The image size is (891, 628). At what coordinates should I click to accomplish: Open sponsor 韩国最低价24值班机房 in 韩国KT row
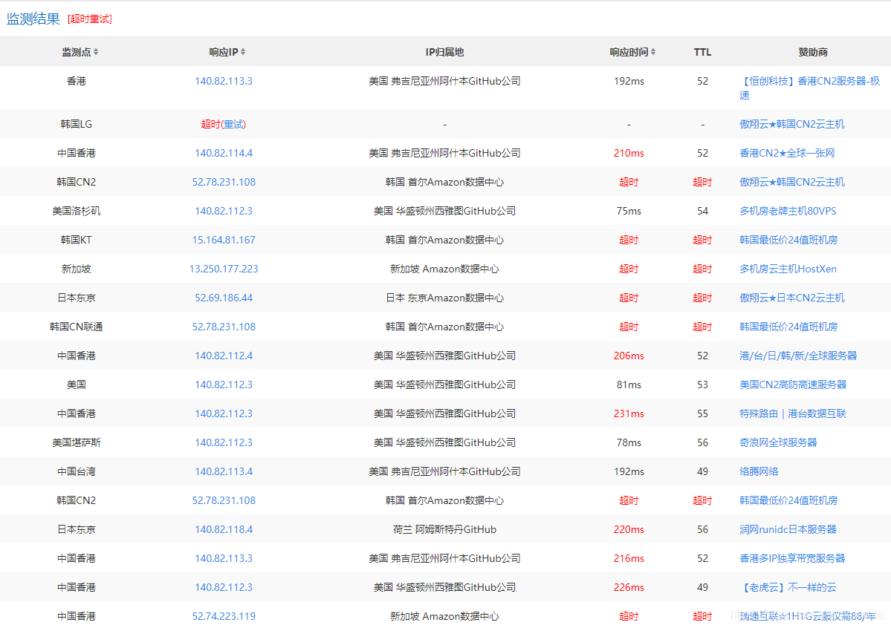788,240
